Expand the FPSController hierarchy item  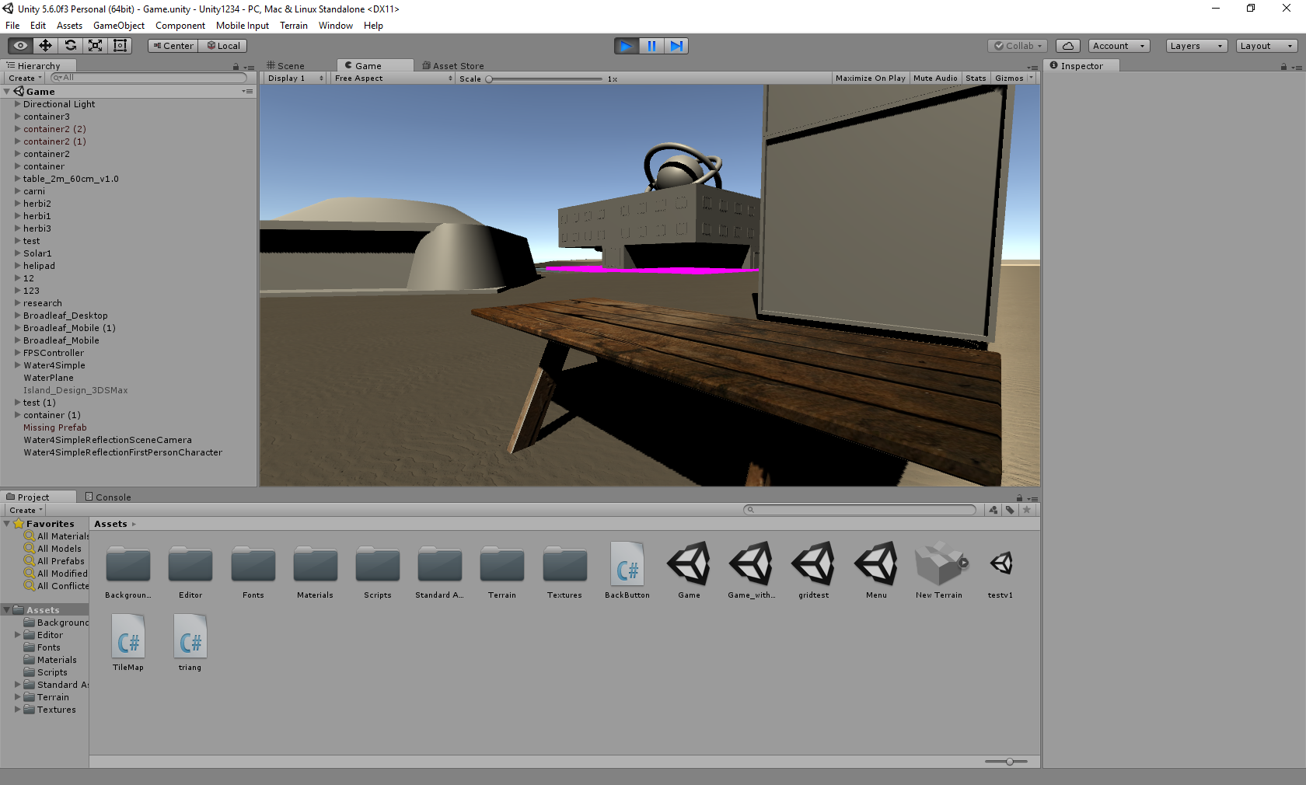tap(18, 353)
